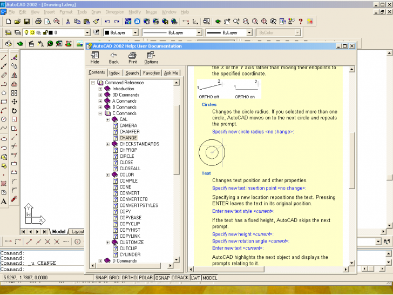Toggle GRID display in status bar
The height and width of the screenshot is (295, 393).
[114, 278]
